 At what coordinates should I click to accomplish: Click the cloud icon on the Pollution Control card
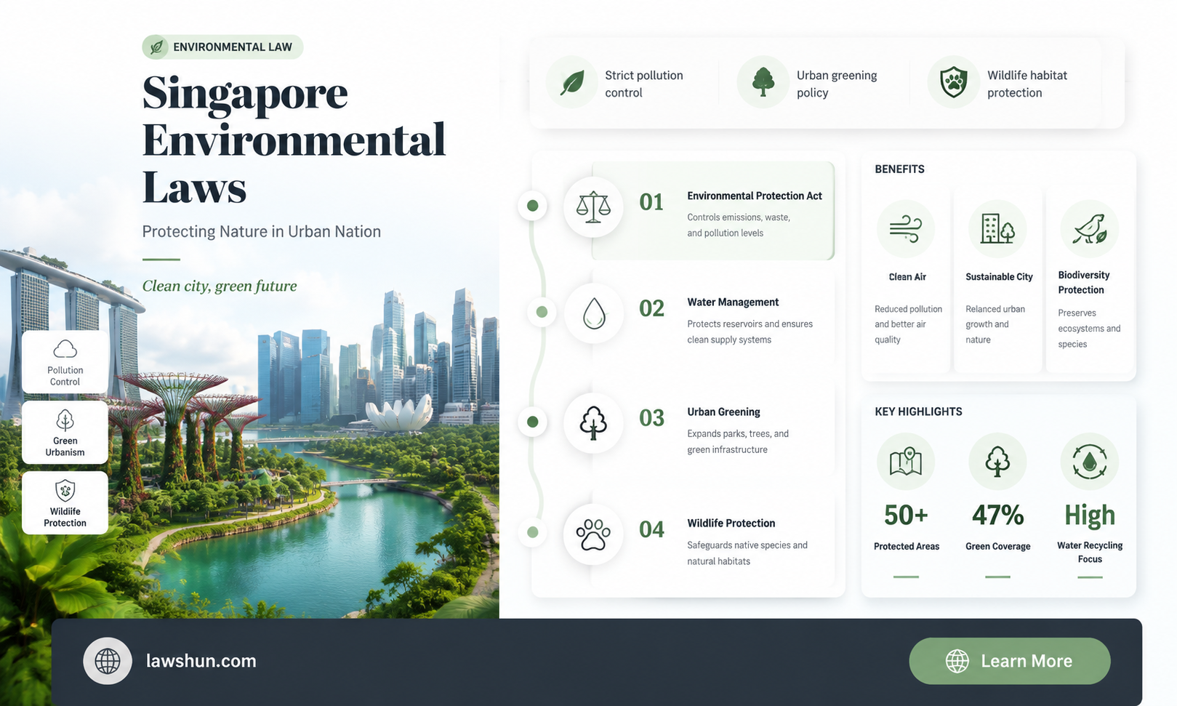(x=65, y=349)
